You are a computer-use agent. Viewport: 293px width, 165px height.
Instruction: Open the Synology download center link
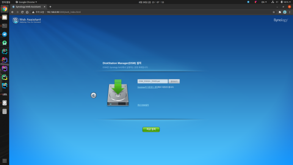coord(147,87)
